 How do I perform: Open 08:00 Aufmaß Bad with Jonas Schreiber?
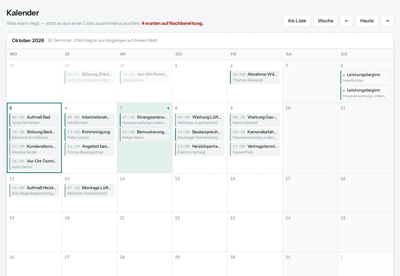(x=34, y=120)
